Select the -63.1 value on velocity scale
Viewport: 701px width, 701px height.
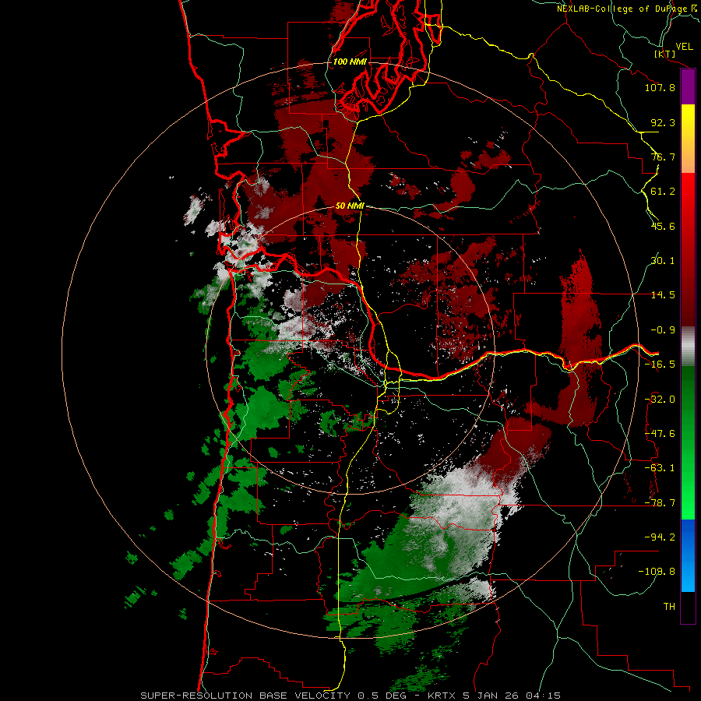click(660, 468)
